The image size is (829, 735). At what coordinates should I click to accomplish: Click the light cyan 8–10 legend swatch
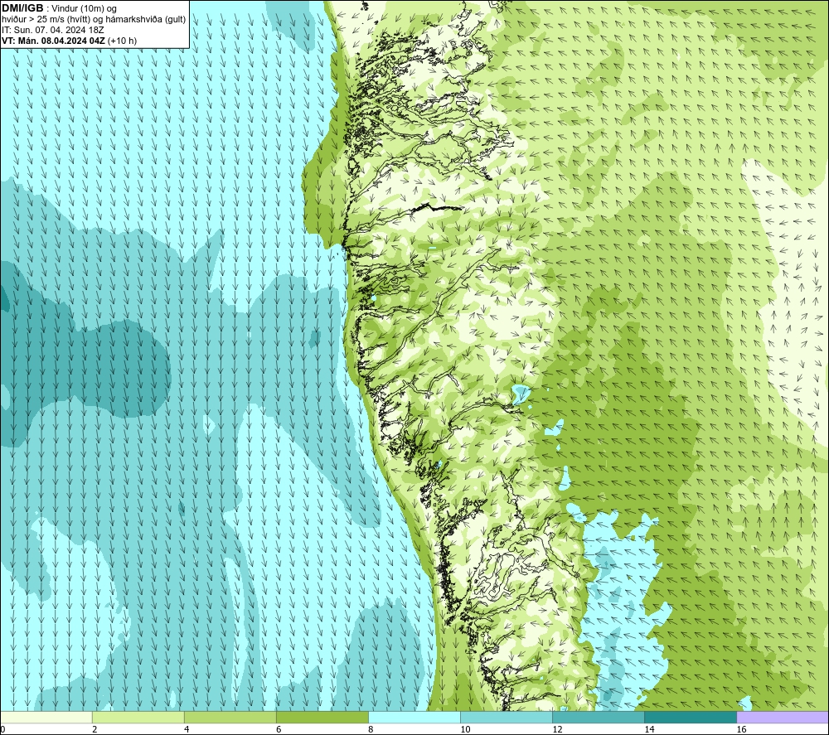(x=414, y=718)
